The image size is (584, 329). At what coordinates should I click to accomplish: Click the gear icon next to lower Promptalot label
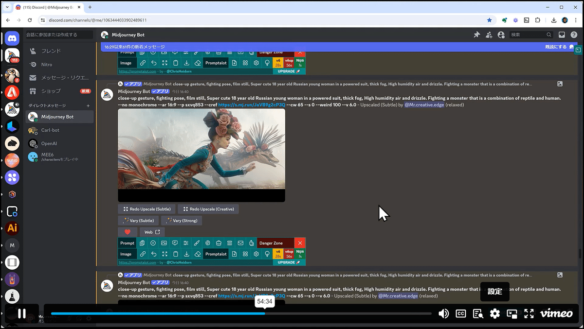tap(256, 254)
